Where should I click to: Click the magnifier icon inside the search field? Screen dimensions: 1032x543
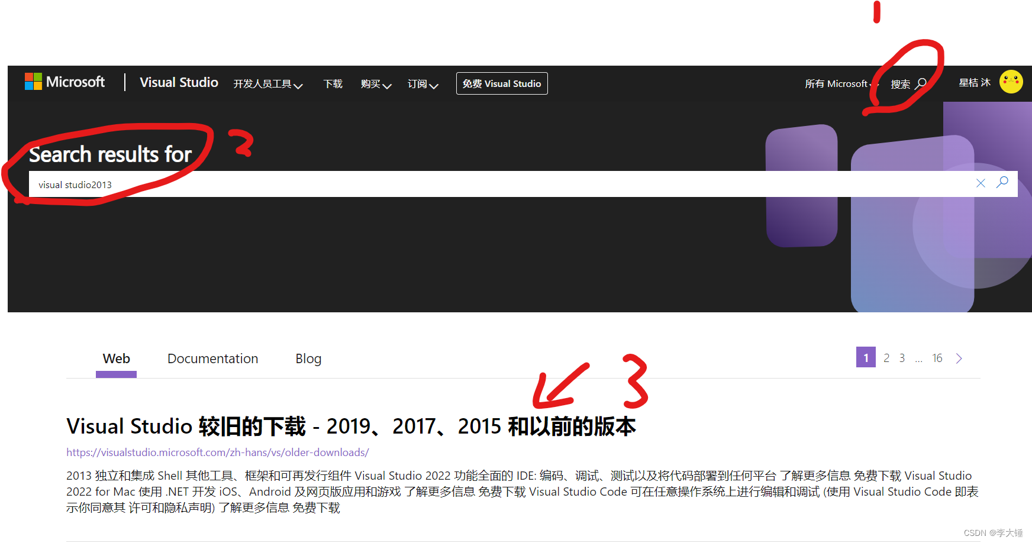click(1002, 183)
